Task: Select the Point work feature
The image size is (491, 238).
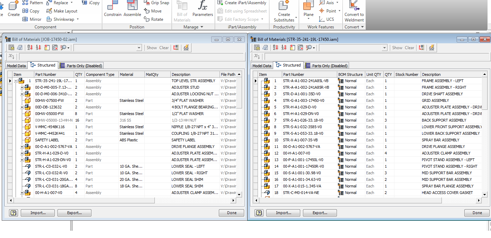Action: pos(328,11)
